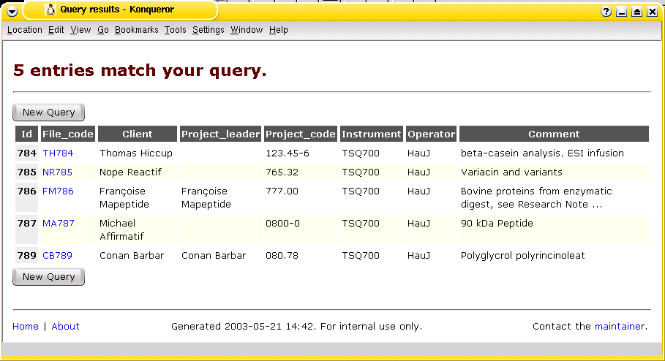Click the heading 5 entries match your query
665x361 pixels.
(x=140, y=70)
